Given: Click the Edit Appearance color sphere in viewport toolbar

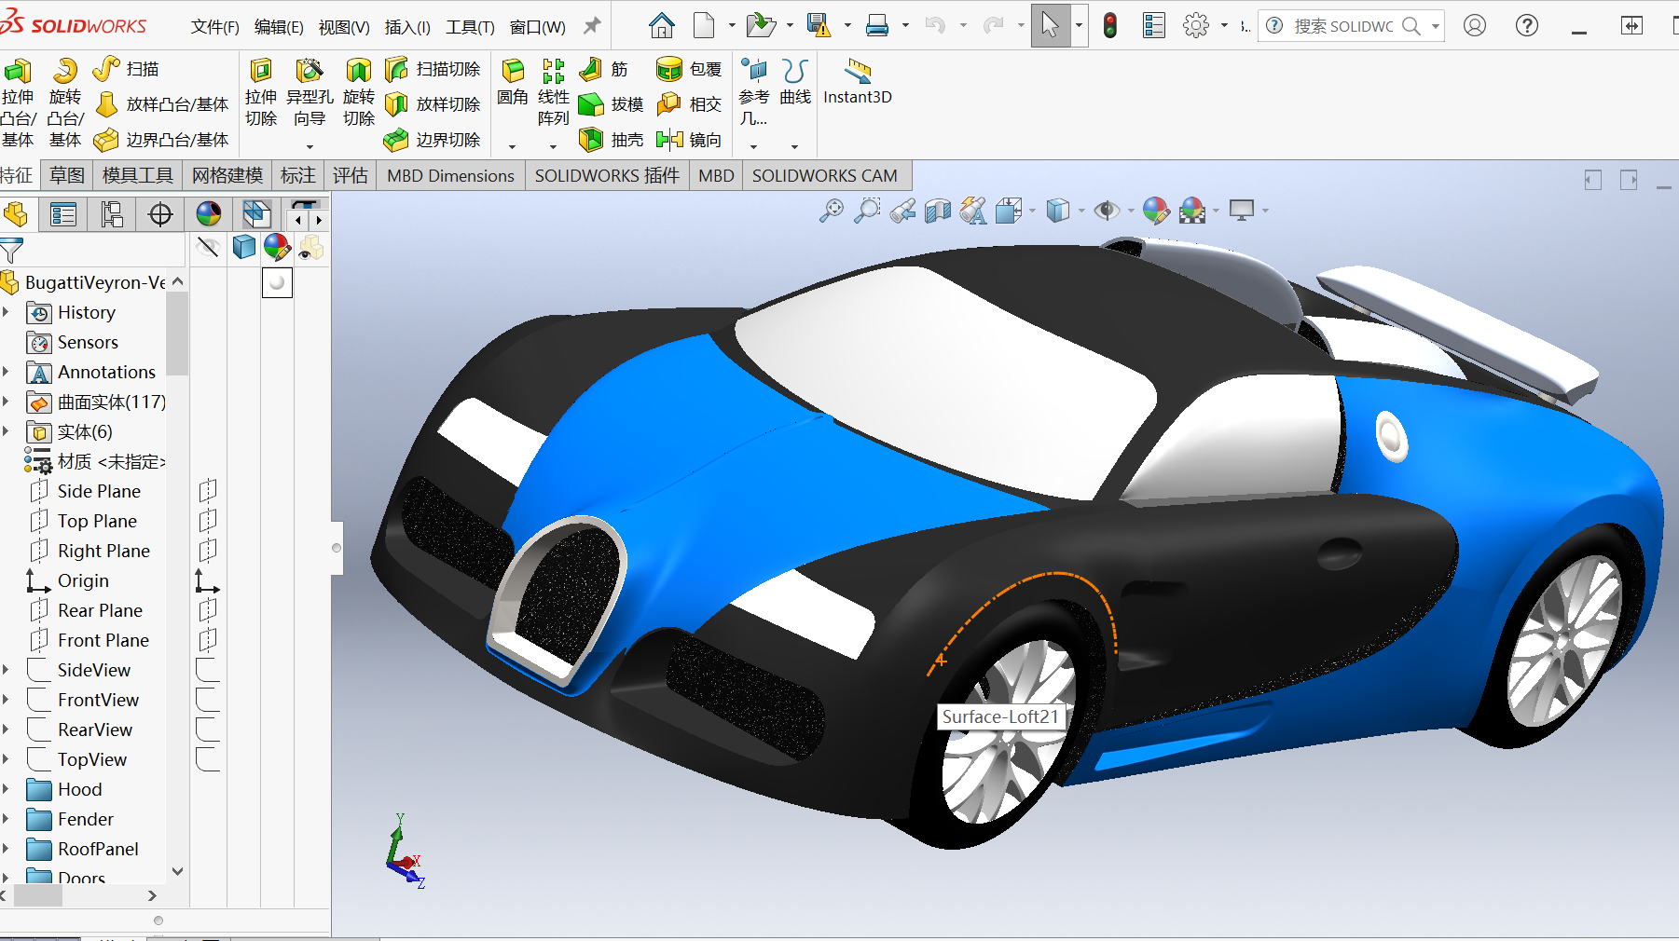Looking at the screenshot, I should pyautogui.click(x=1156, y=211).
